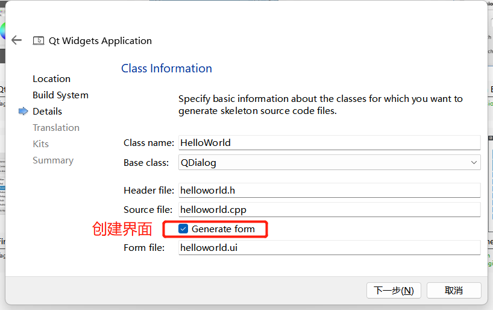Image resolution: width=493 pixels, height=310 pixels.
Task: Click the Source file: label
Action: pyautogui.click(x=148, y=210)
